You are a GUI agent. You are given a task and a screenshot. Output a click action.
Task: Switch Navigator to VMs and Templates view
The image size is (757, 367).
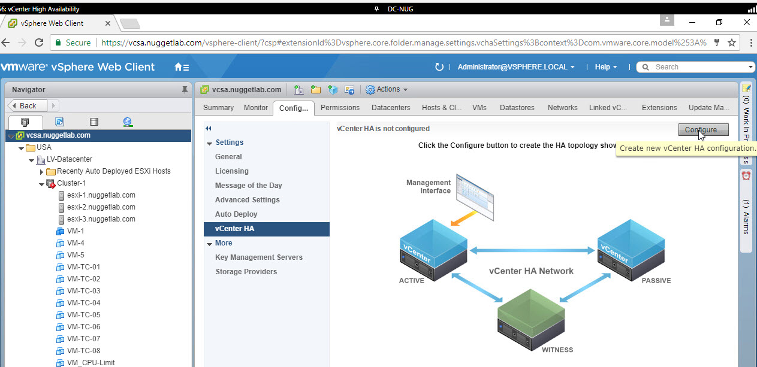pyautogui.click(x=60, y=122)
